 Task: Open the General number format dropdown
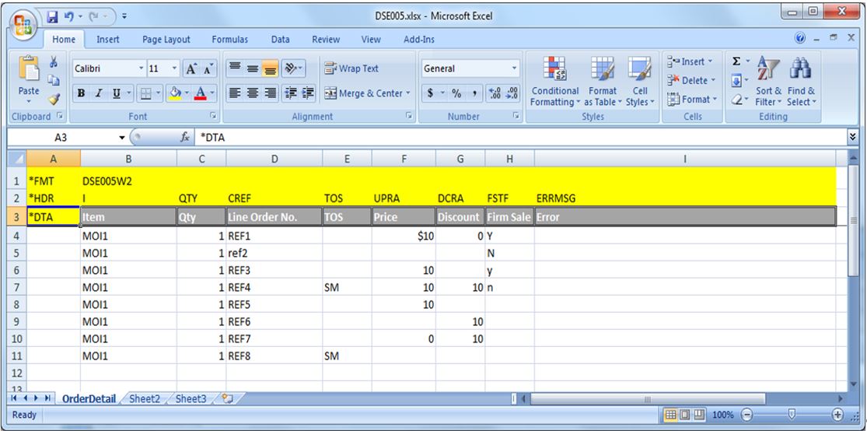click(514, 68)
